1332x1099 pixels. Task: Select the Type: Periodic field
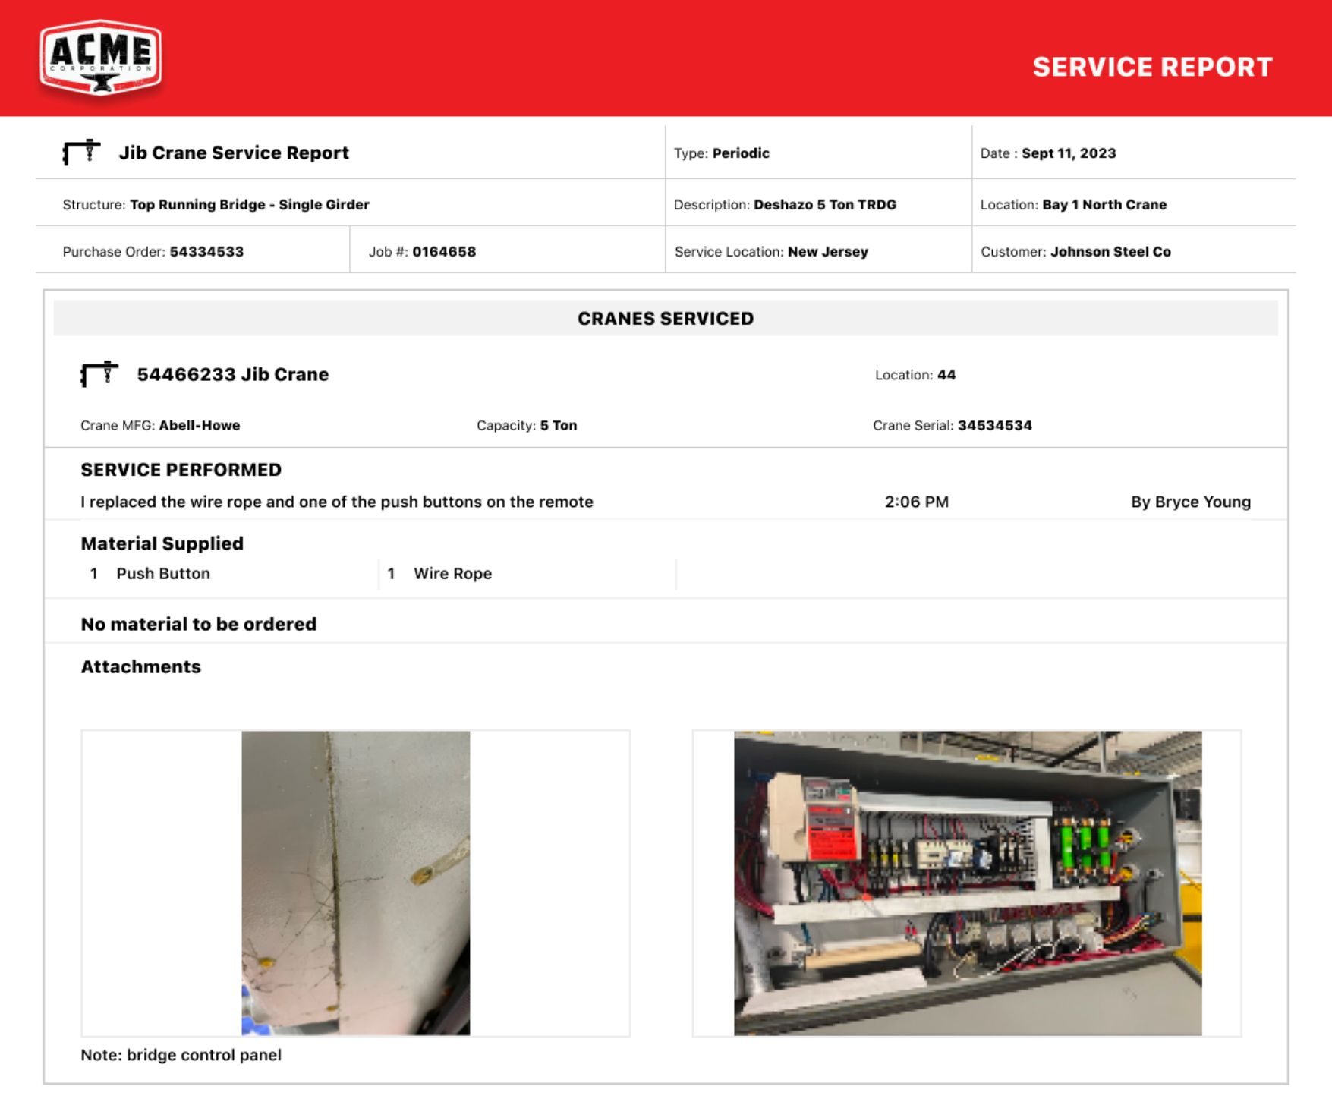[x=721, y=153]
